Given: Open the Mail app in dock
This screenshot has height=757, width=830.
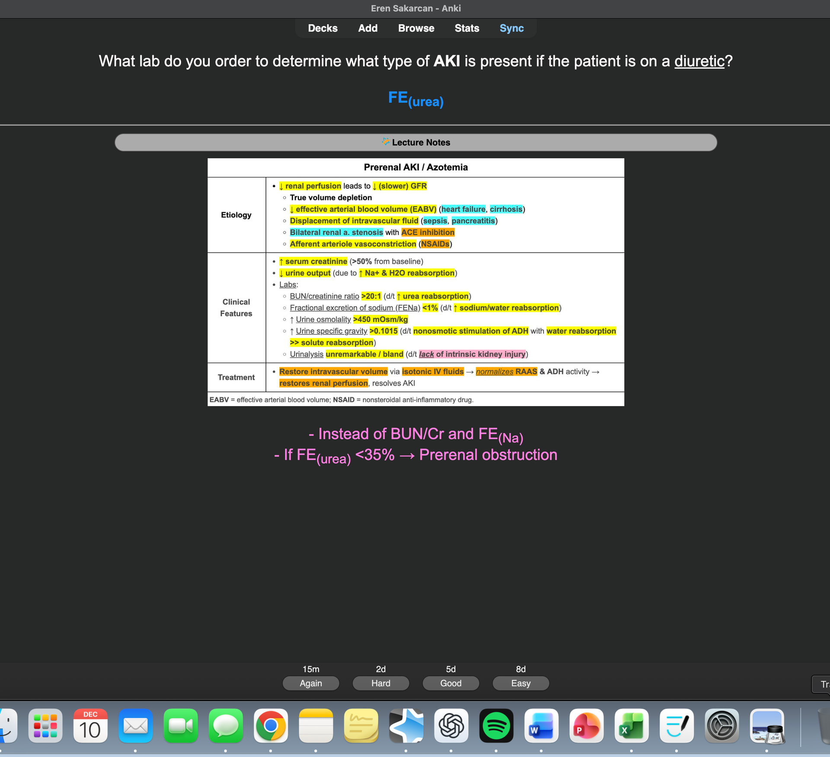Looking at the screenshot, I should click(x=135, y=726).
